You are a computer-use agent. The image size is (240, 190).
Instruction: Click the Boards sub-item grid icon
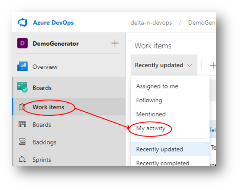[x=22, y=124]
